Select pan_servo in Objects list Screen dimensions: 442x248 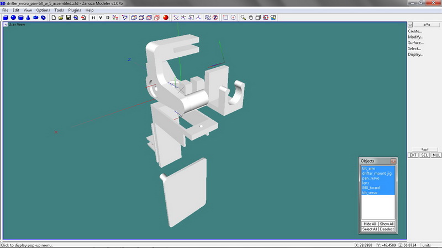point(378,178)
